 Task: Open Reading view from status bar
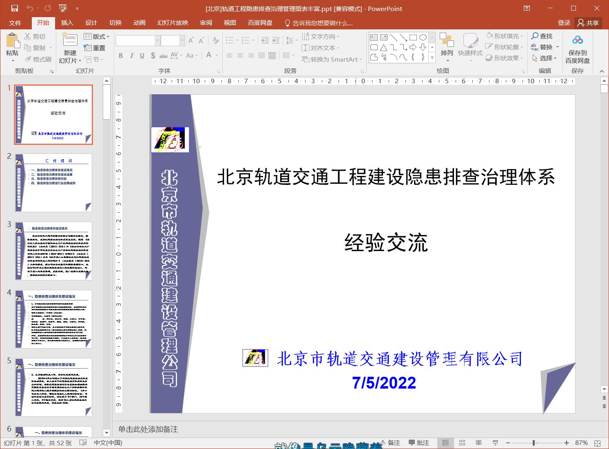tap(478, 443)
